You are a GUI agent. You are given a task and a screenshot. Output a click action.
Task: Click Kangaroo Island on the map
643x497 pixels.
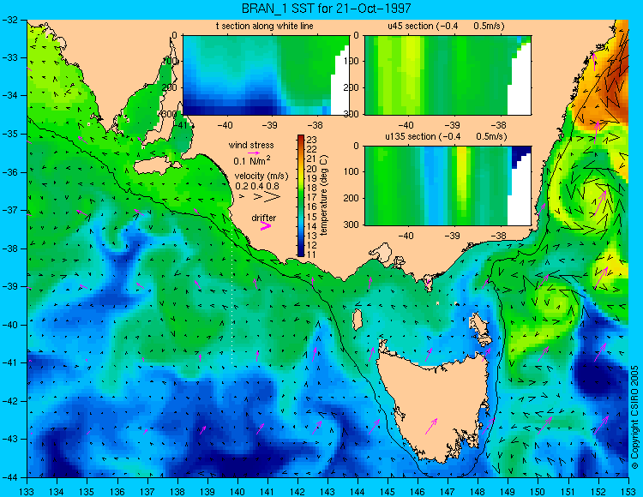[x=155, y=166]
